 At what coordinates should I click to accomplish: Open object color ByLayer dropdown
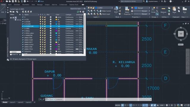click(142, 8)
